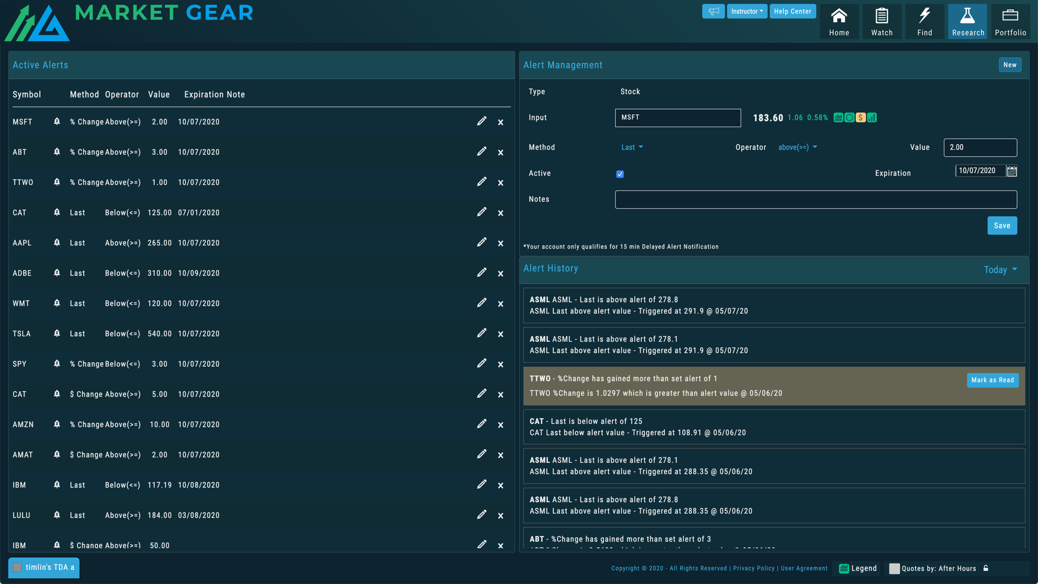The image size is (1038, 584).
Task: Click the green chart indicator icon beside MSFT quote
Action: click(x=838, y=118)
